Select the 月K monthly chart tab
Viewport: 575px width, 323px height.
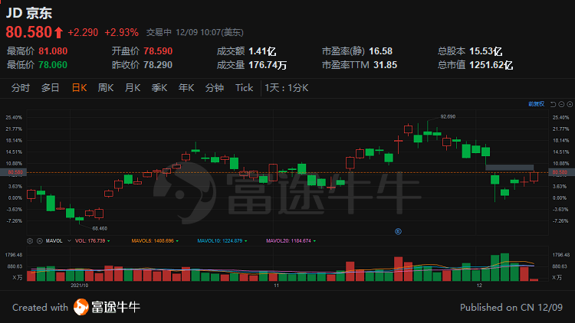[133, 87]
